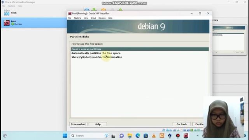Maximize the Putri VM window

pyautogui.click(x=200, y=14)
